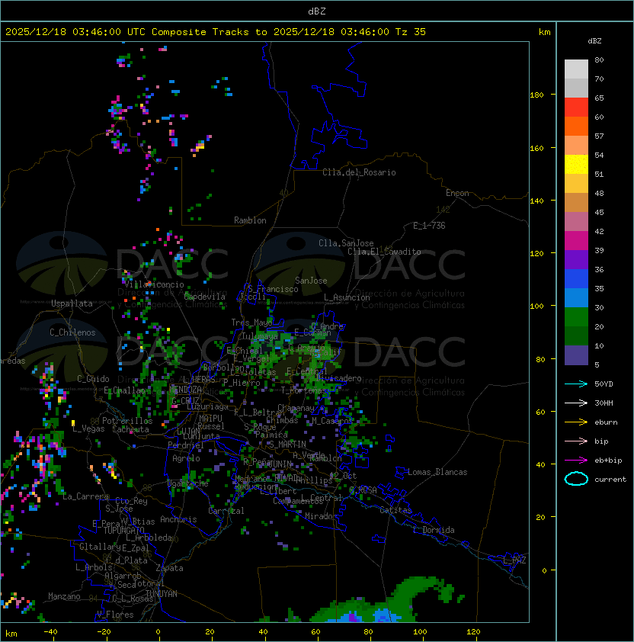Click the 'Tres_Mayo' map label
The height and width of the screenshot is (642, 634).
251,323
